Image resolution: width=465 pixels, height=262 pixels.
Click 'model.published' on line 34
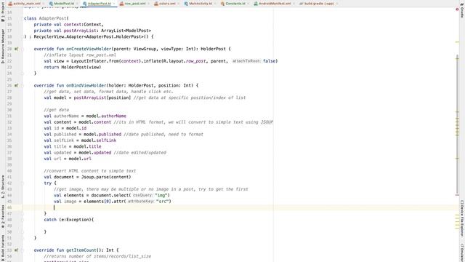[x=102, y=134]
